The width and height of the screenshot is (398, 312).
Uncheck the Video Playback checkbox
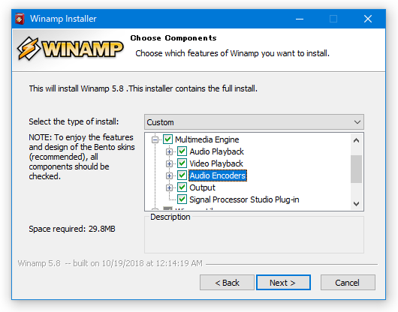182,163
